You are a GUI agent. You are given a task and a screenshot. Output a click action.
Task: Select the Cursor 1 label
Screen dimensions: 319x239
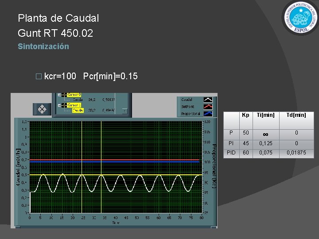point(74,105)
